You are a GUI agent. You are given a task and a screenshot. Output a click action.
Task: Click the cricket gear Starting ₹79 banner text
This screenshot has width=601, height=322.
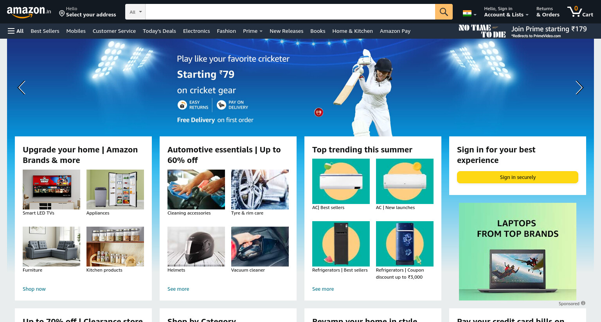[x=206, y=74]
